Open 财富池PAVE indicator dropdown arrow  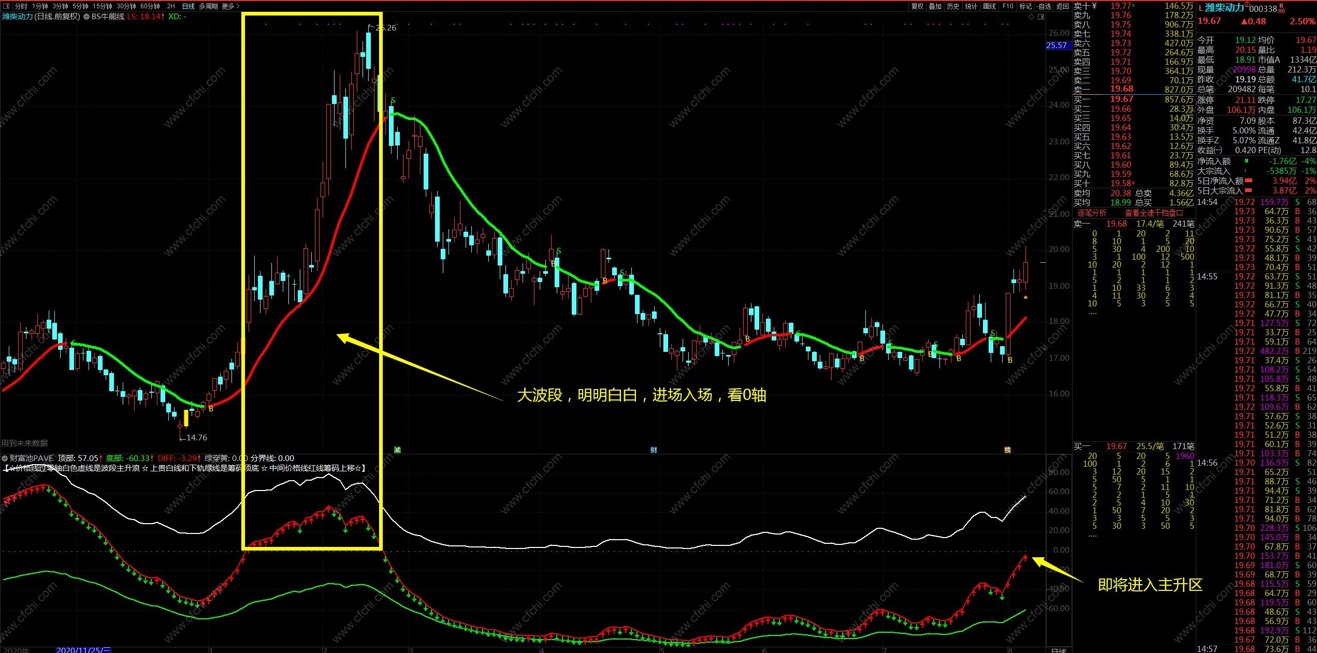[x=5, y=458]
